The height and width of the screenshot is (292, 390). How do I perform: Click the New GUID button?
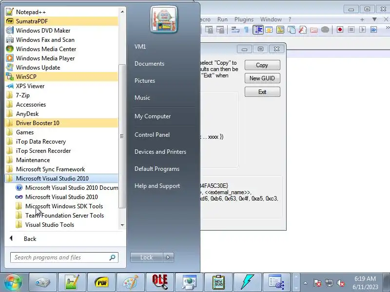262,78
